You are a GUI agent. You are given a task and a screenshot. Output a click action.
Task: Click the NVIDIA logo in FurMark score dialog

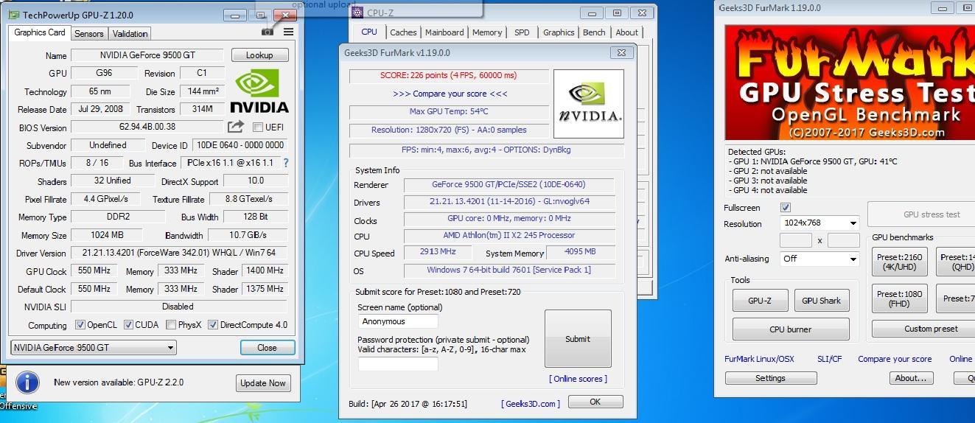[x=588, y=104]
